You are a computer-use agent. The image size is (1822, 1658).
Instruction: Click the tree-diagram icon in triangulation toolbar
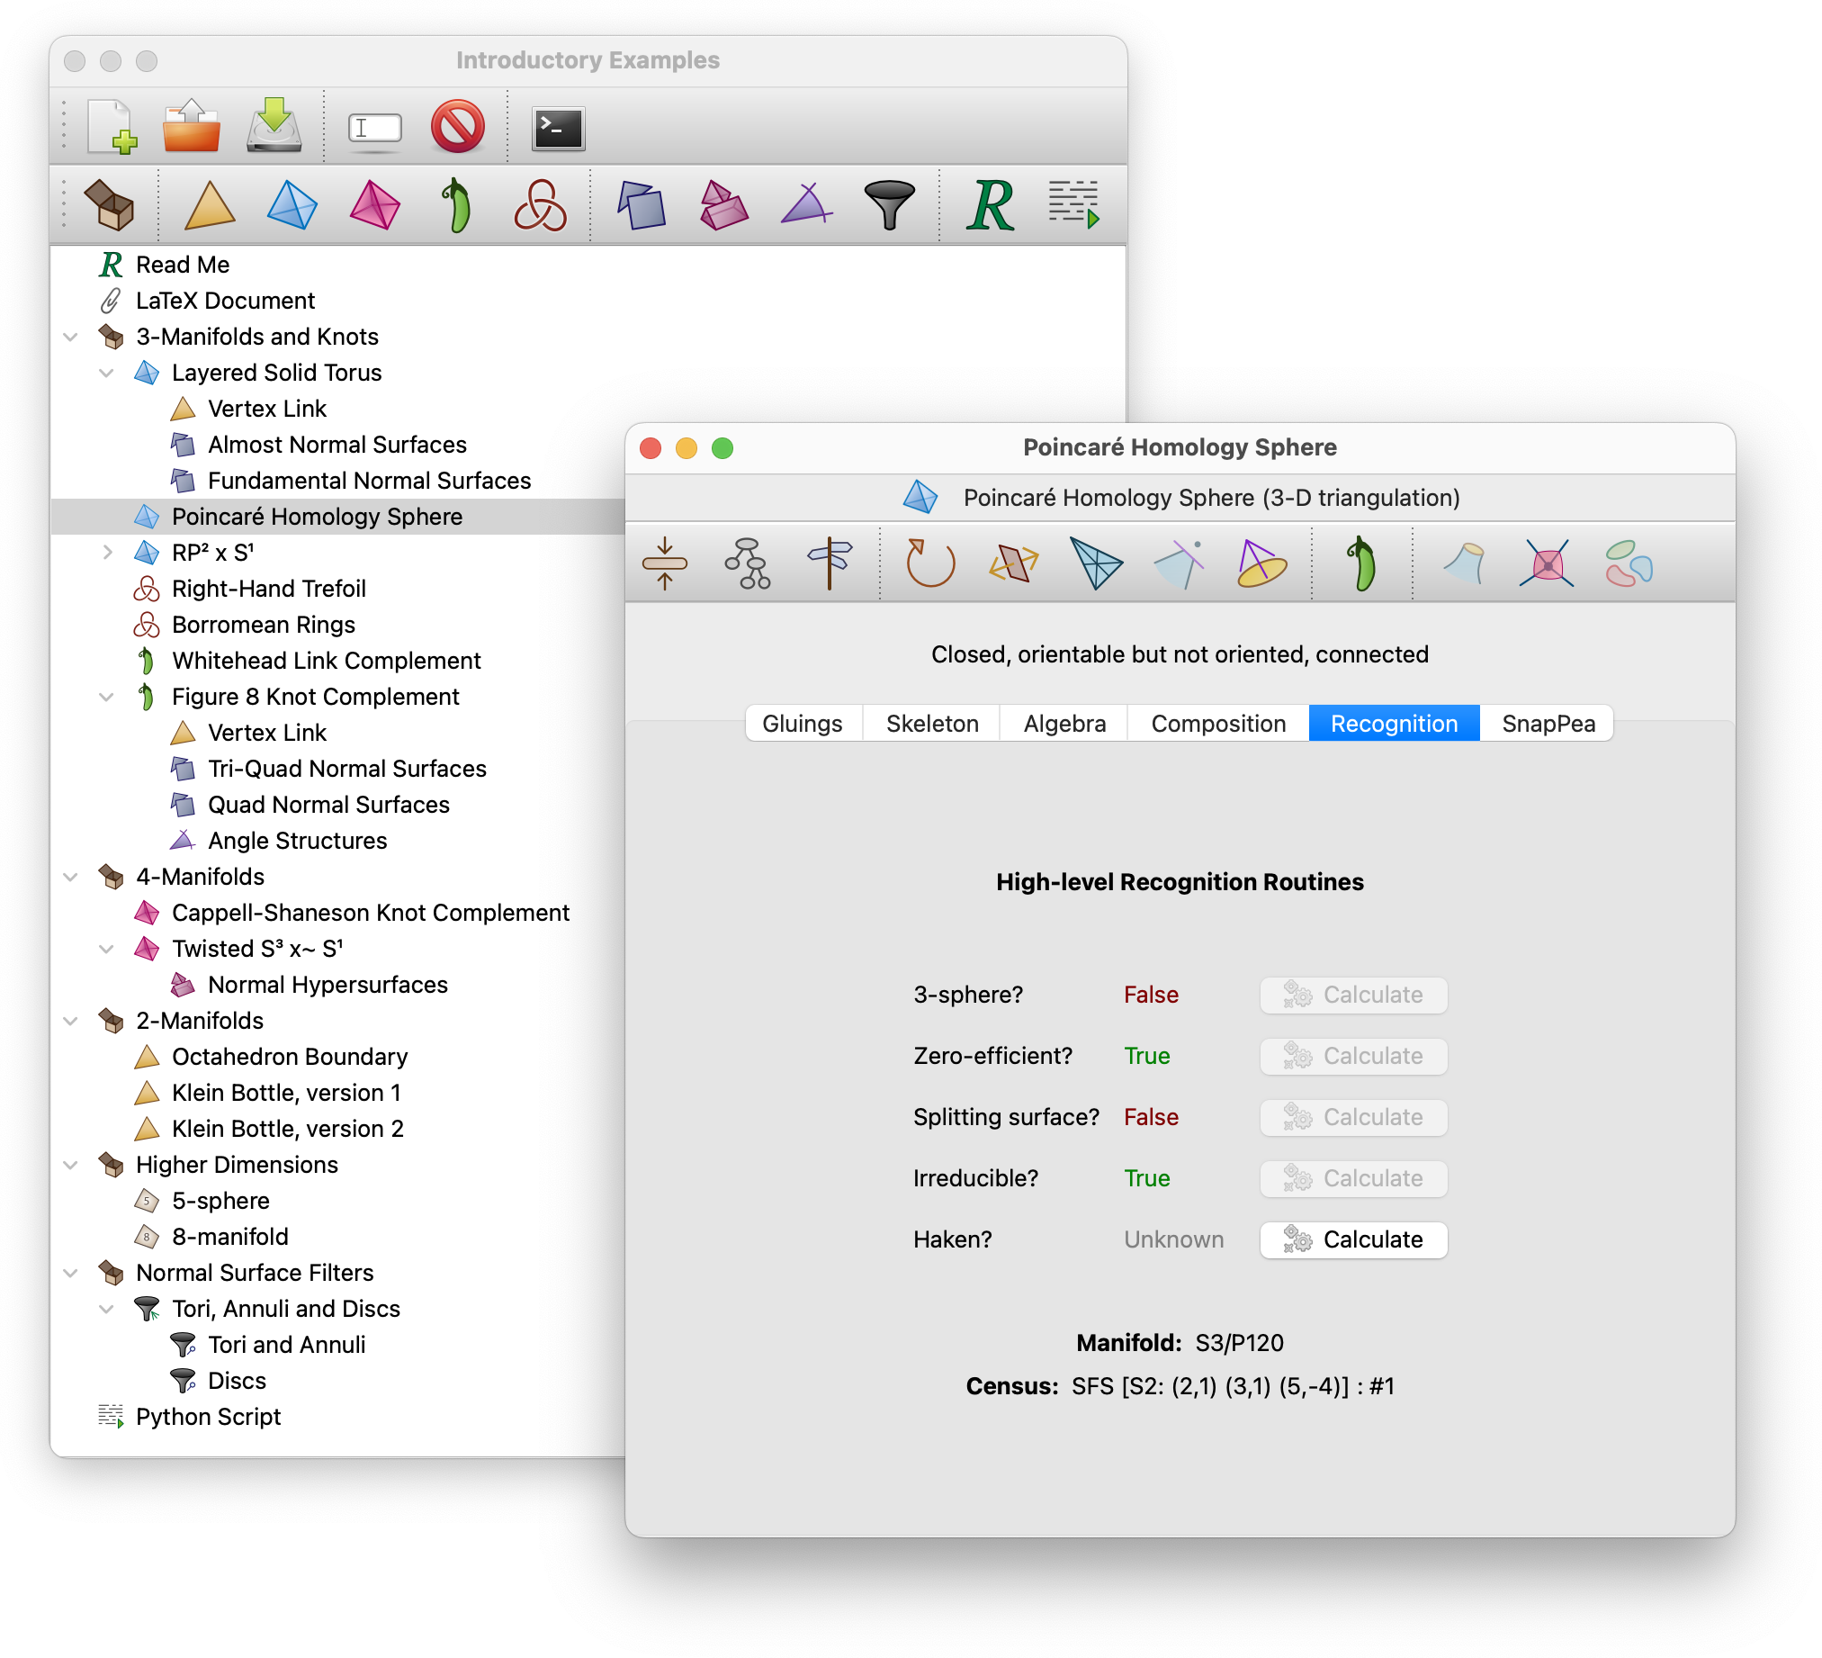748,564
